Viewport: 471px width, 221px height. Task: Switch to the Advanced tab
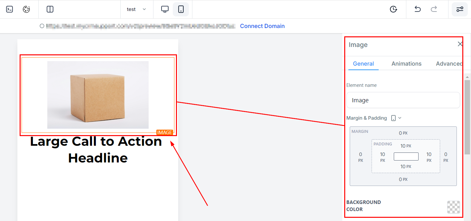tap(449, 64)
